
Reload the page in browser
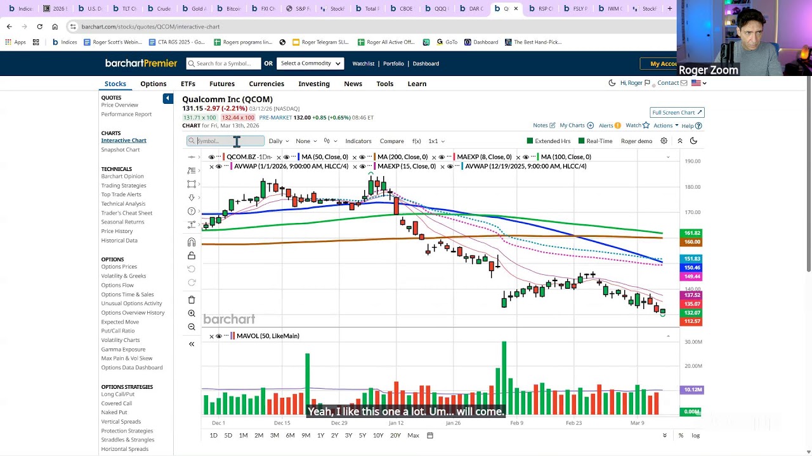tap(39, 27)
